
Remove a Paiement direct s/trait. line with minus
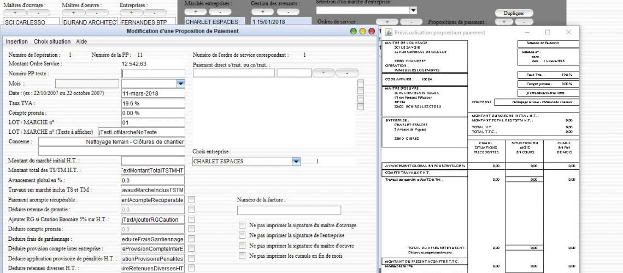point(347,73)
